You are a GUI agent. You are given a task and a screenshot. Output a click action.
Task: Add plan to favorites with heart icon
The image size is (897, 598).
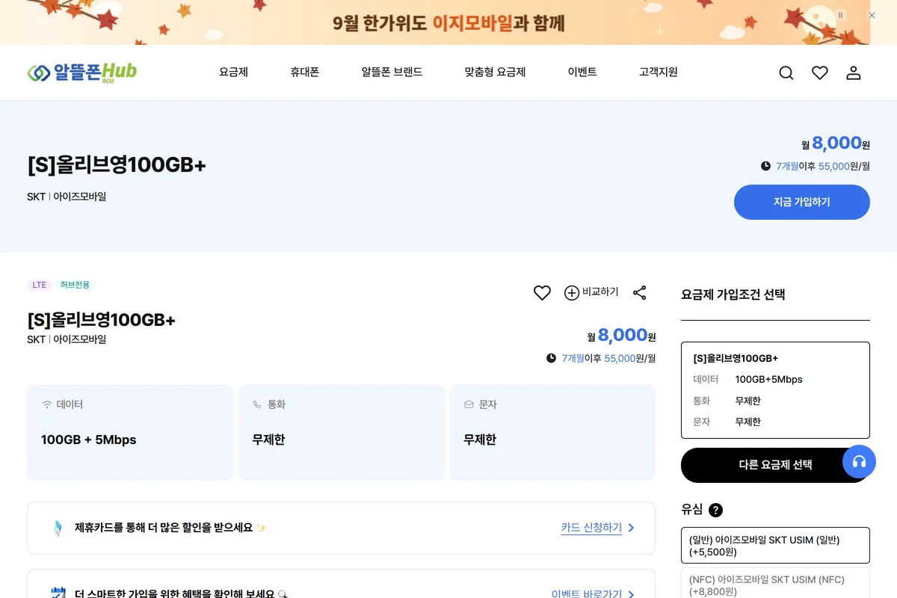click(542, 293)
